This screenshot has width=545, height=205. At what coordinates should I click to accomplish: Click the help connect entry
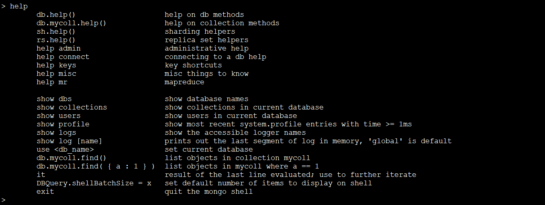point(63,57)
